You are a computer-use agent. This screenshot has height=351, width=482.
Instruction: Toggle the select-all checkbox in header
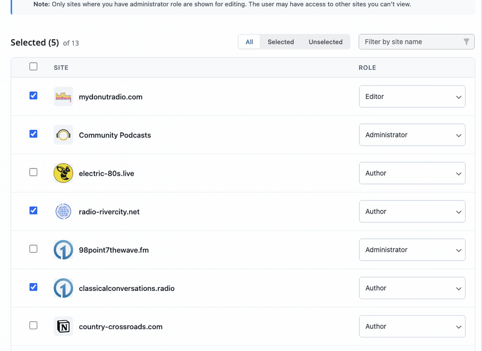click(x=33, y=67)
